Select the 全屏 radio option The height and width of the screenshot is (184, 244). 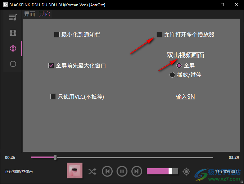pos(179,65)
